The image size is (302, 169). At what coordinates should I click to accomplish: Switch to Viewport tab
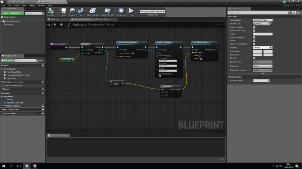pos(55,20)
